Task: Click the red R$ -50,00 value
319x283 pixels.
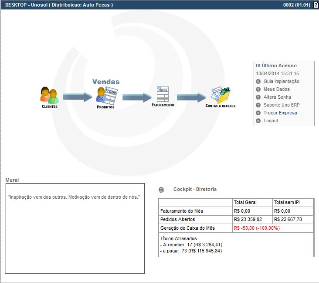Action: click(x=257, y=228)
